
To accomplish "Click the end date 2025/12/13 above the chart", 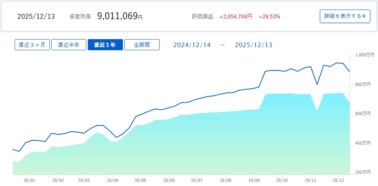I will pyautogui.click(x=253, y=45).
